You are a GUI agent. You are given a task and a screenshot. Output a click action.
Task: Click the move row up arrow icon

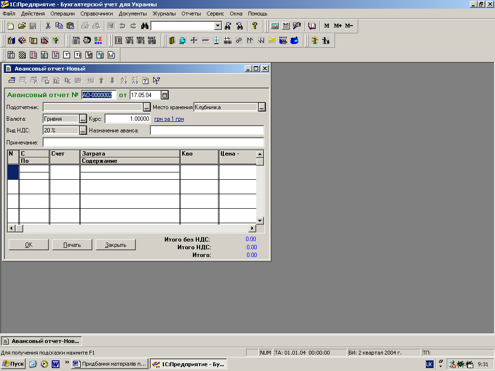102,81
